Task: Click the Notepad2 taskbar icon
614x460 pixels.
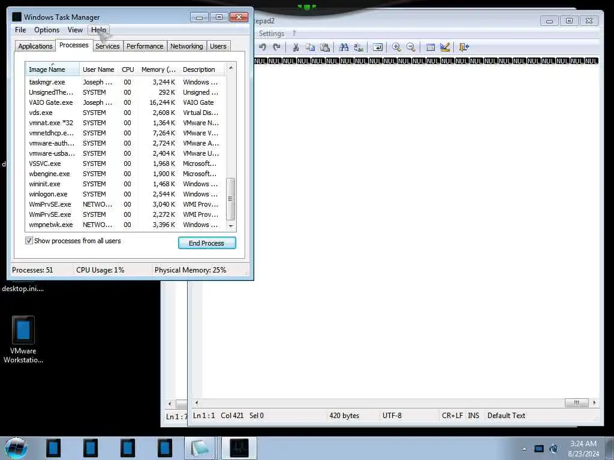Action: pos(200,448)
